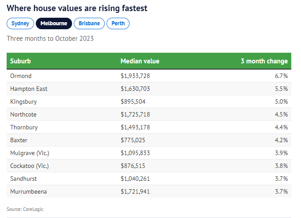Select the Sandhurst suburb cell
This screenshot has height=218, width=301.
tap(23, 179)
